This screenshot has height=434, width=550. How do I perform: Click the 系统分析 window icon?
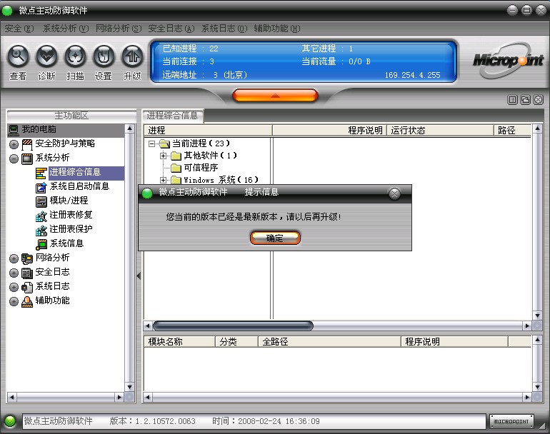[x=27, y=158]
